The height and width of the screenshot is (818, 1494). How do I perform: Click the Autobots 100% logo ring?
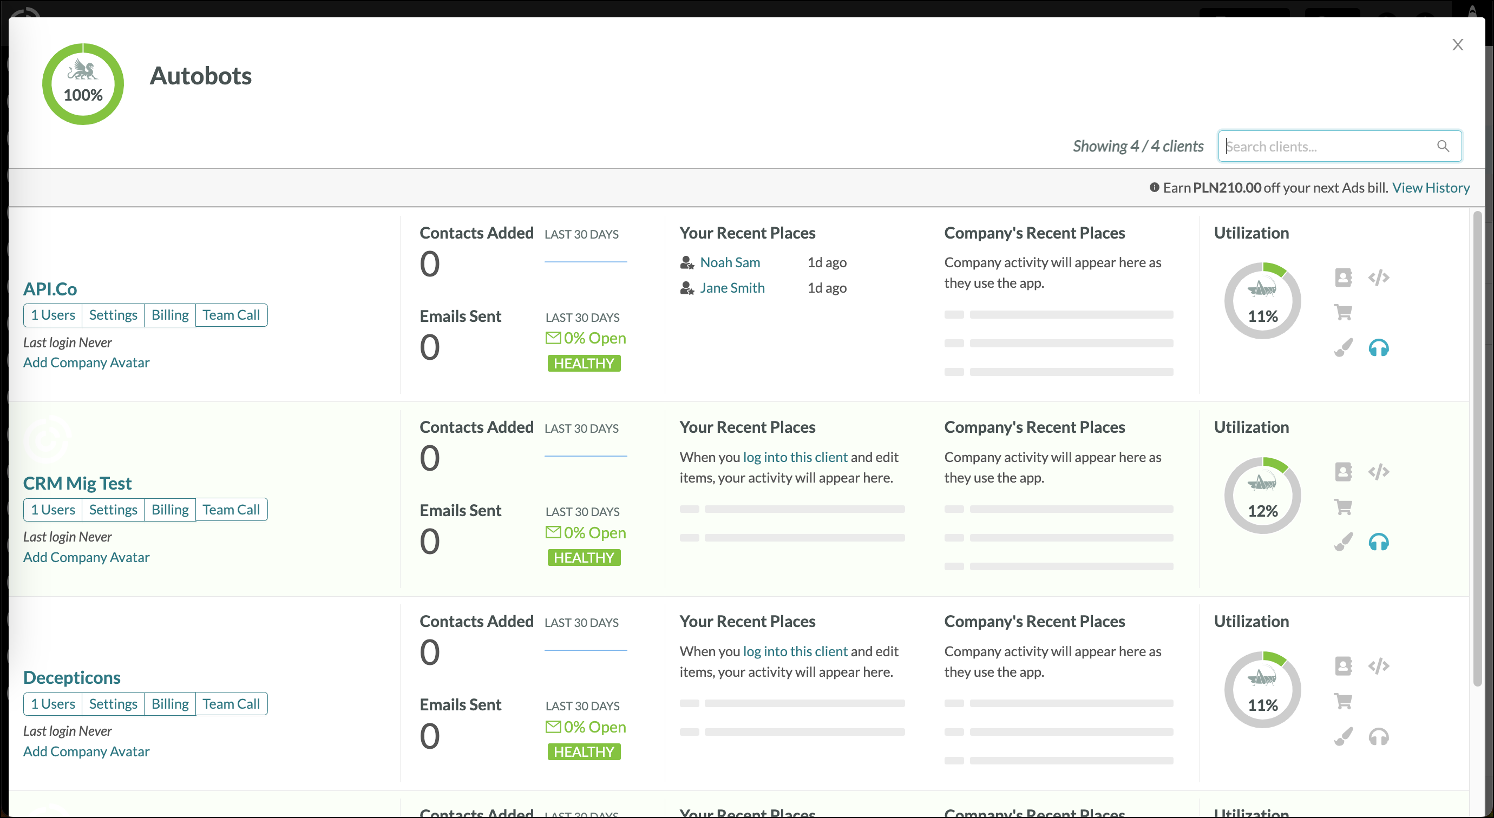[x=83, y=84]
